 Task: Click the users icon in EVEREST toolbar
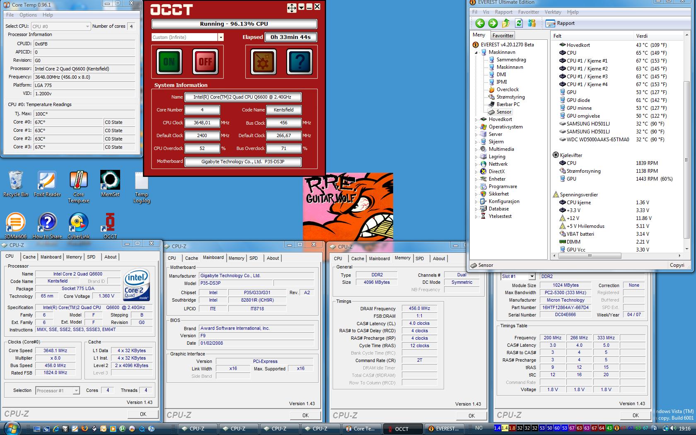click(532, 23)
